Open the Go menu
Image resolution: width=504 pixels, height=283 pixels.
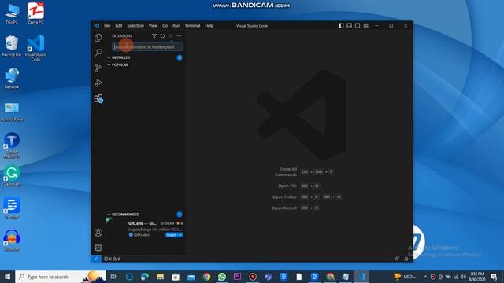tap(165, 26)
